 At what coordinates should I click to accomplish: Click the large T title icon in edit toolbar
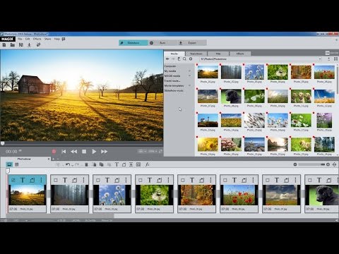coord(117,164)
